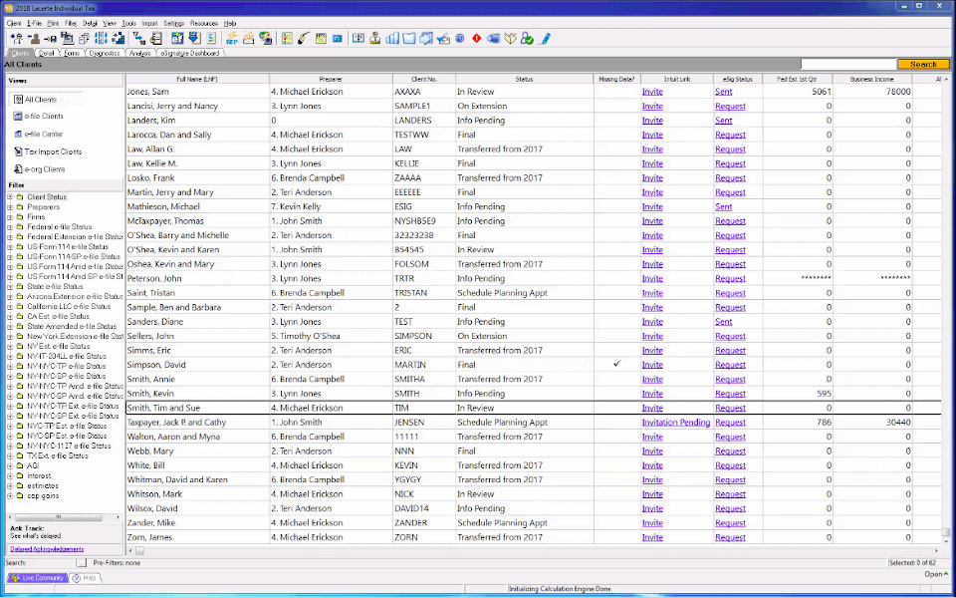Click the AGI filter folder icon
Image resolution: width=956 pixels, height=598 pixels.
20,465
